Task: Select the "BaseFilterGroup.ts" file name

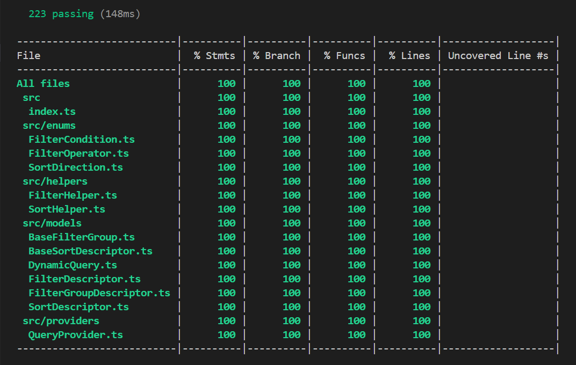Action: click(82, 237)
